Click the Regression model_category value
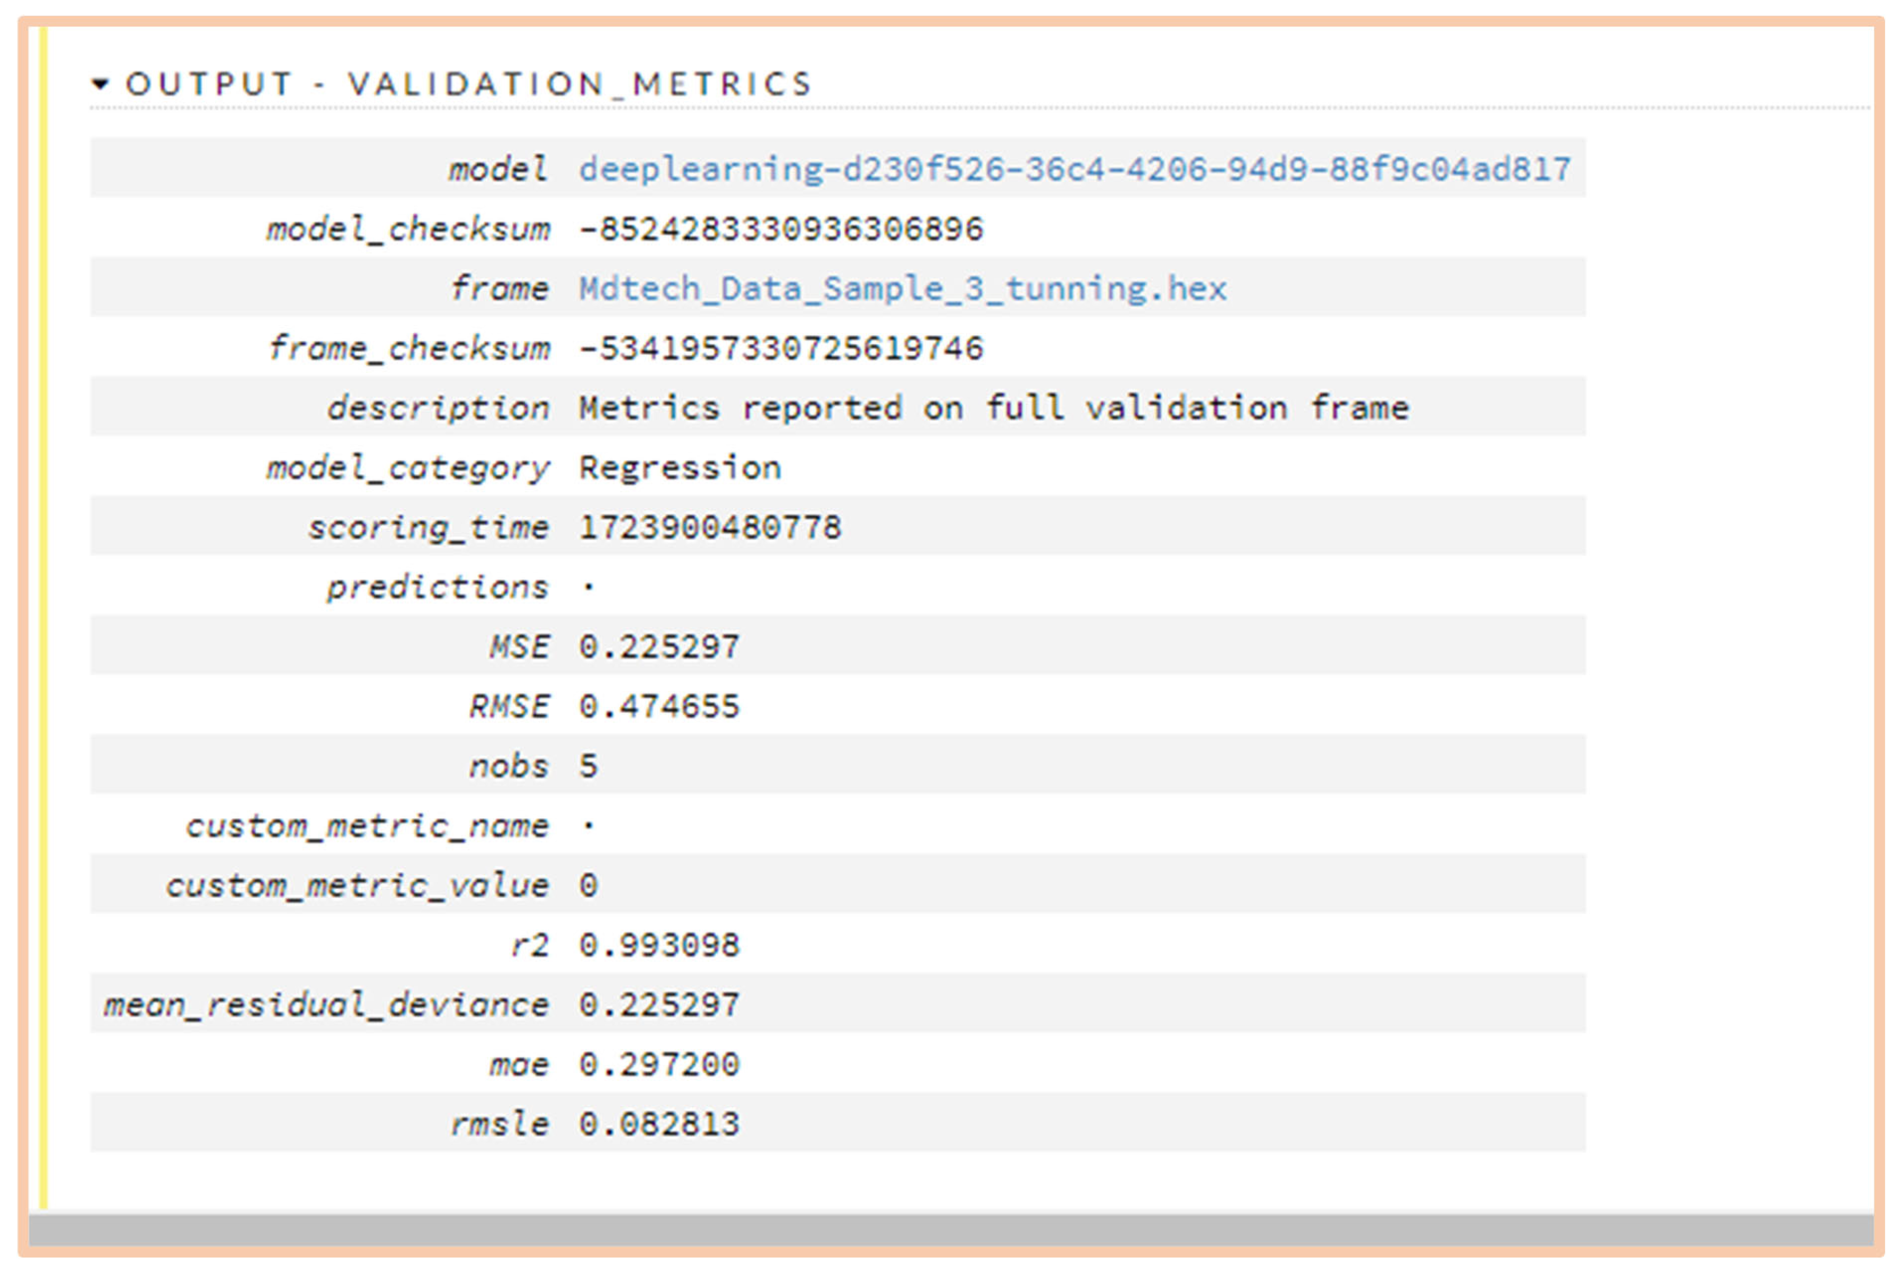Screen dimensions: 1902x1281 pos(680,467)
